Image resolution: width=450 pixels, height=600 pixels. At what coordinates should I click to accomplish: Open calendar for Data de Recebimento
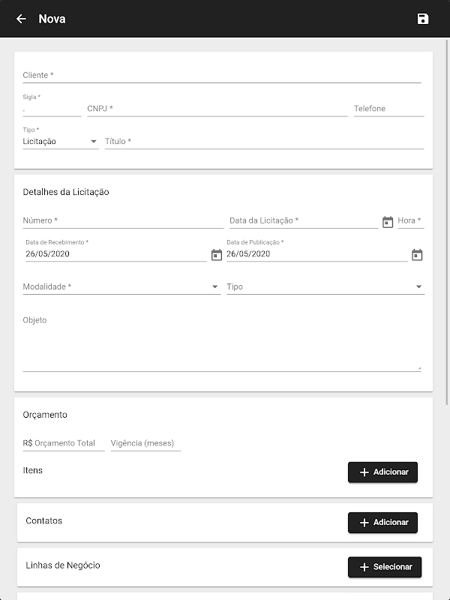point(217,255)
